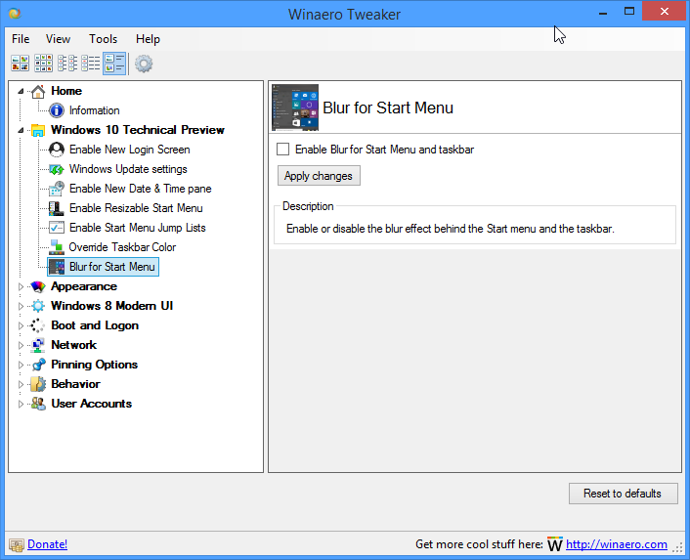690x560 pixels.
Task: Select Enable New Login Screen item
Action: [x=129, y=150]
